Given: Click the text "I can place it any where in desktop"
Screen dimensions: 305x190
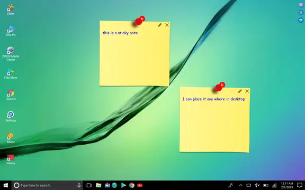Looking at the screenshot, I should click(213, 99).
